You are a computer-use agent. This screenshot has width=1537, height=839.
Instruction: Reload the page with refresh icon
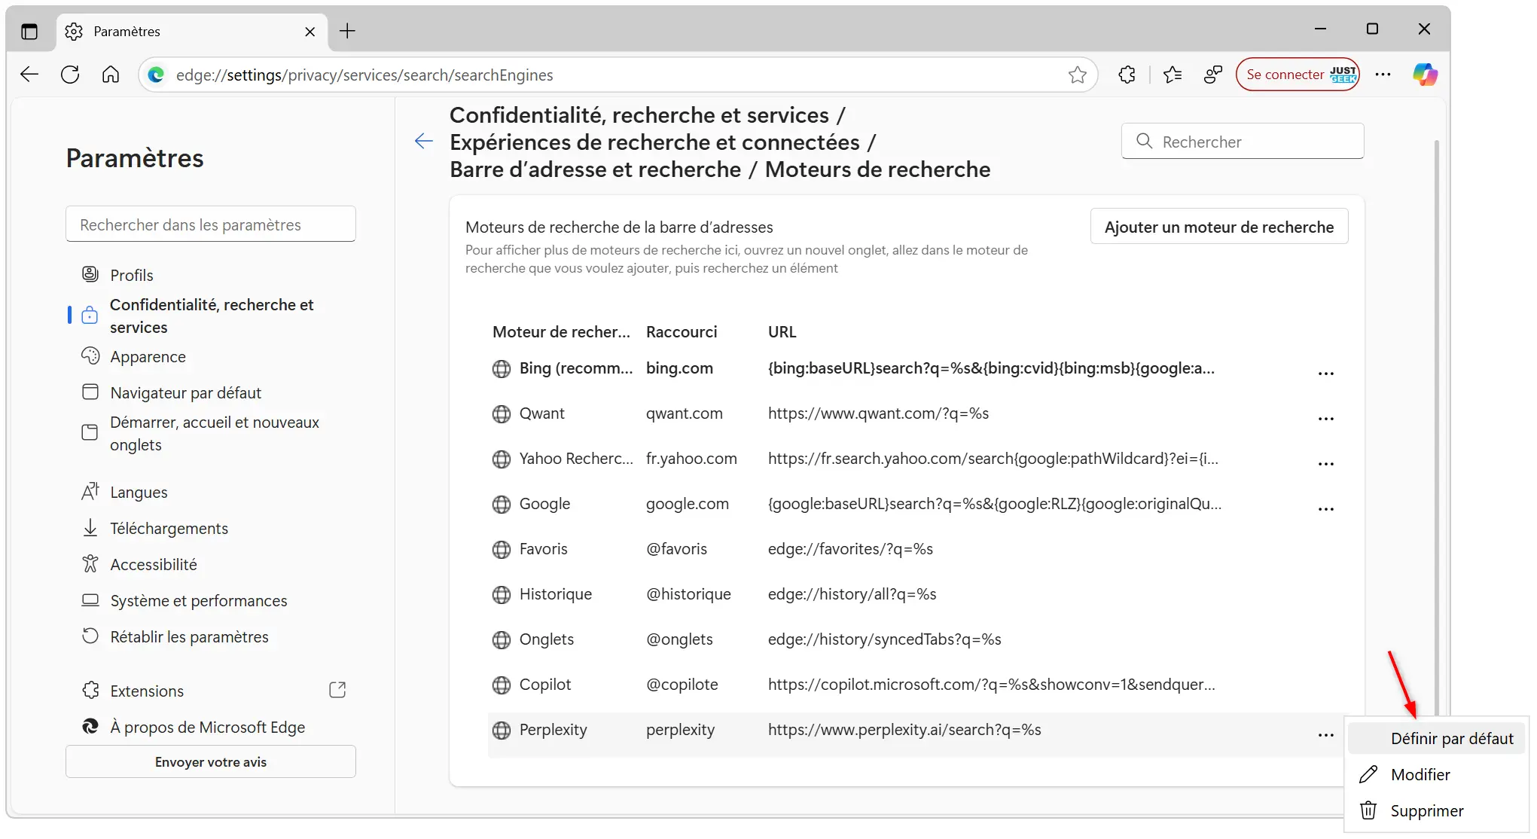(x=70, y=75)
